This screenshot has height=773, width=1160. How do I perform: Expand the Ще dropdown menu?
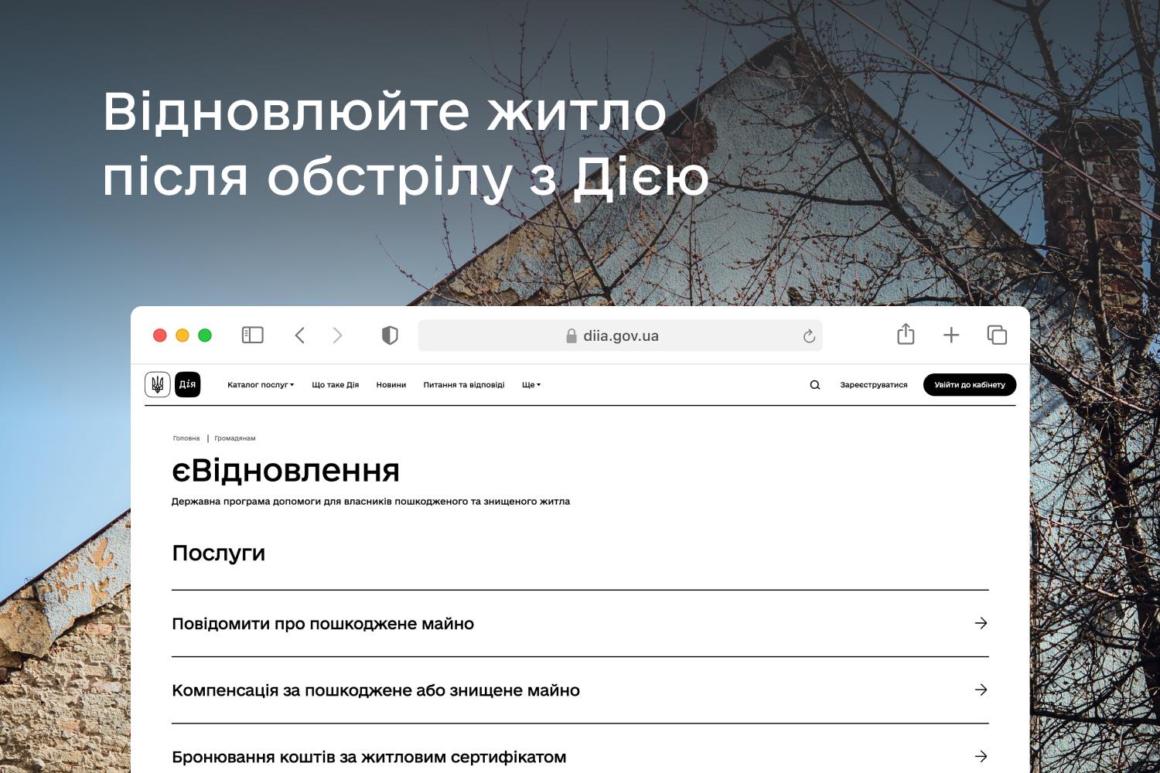tap(531, 385)
